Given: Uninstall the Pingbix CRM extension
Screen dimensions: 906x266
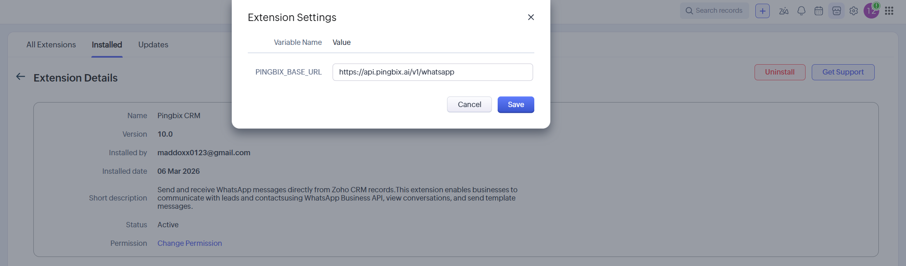Looking at the screenshot, I should click(780, 72).
